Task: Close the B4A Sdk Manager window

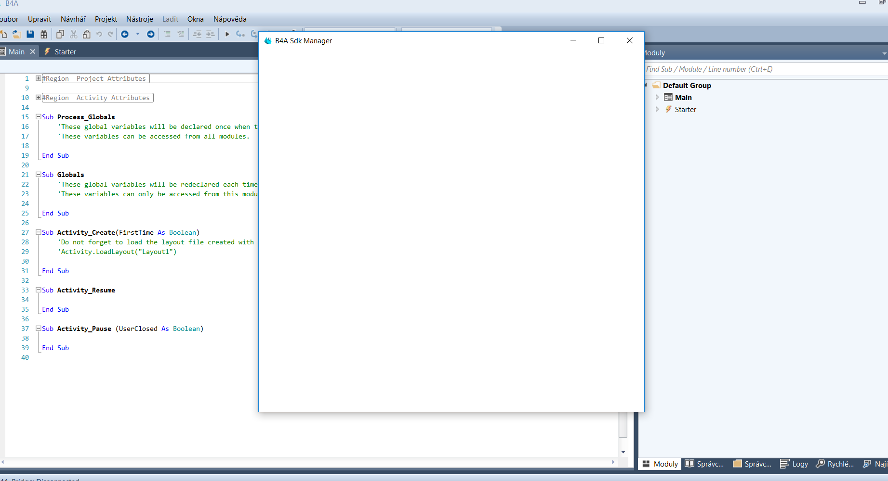Action: pos(629,40)
